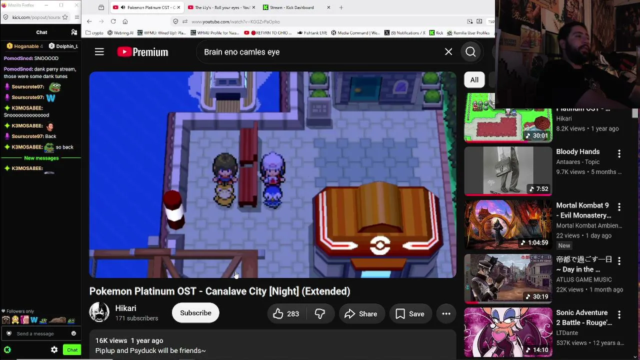Image resolution: width=640 pixels, height=360 pixels.
Task: Share the Pokemon Platinum OST video
Action: [x=361, y=314]
